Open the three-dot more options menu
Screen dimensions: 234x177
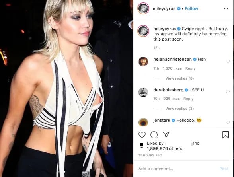tap(226, 9)
